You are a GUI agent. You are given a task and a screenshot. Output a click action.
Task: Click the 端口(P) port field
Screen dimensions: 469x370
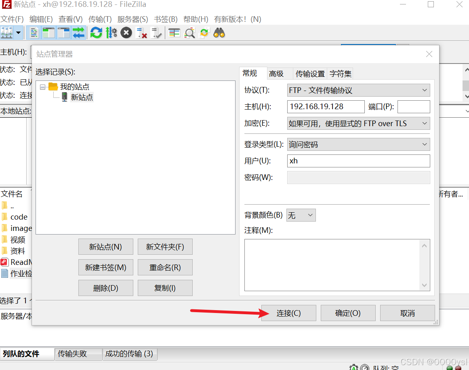tap(414, 107)
